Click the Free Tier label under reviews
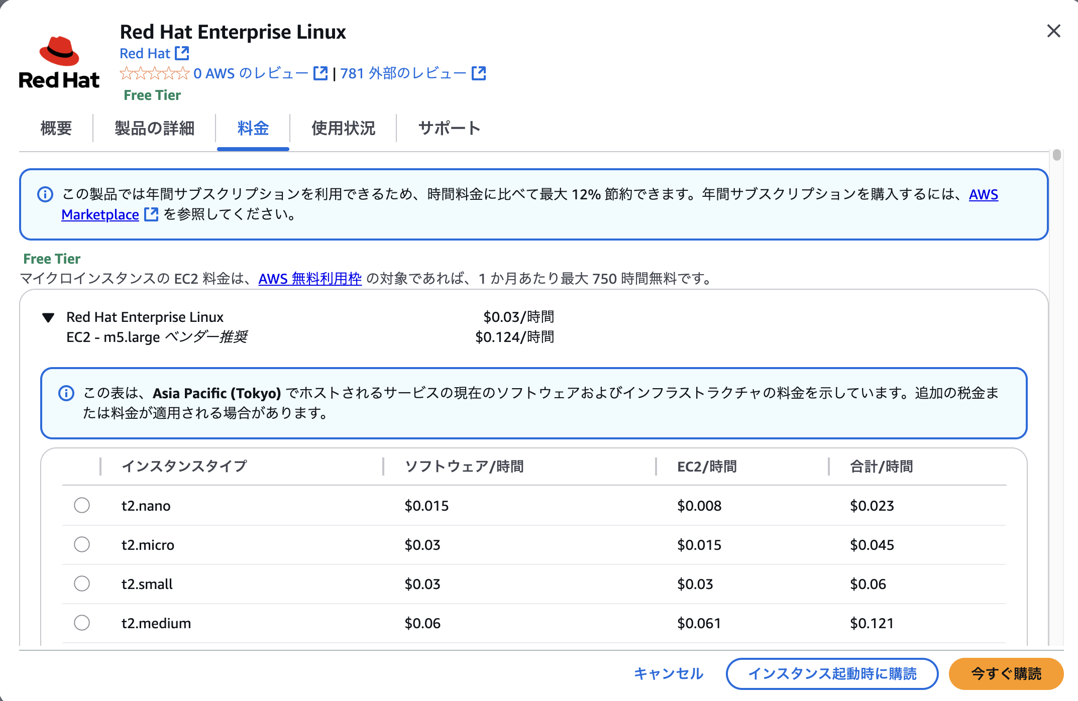Image resolution: width=1078 pixels, height=701 pixels. (152, 95)
